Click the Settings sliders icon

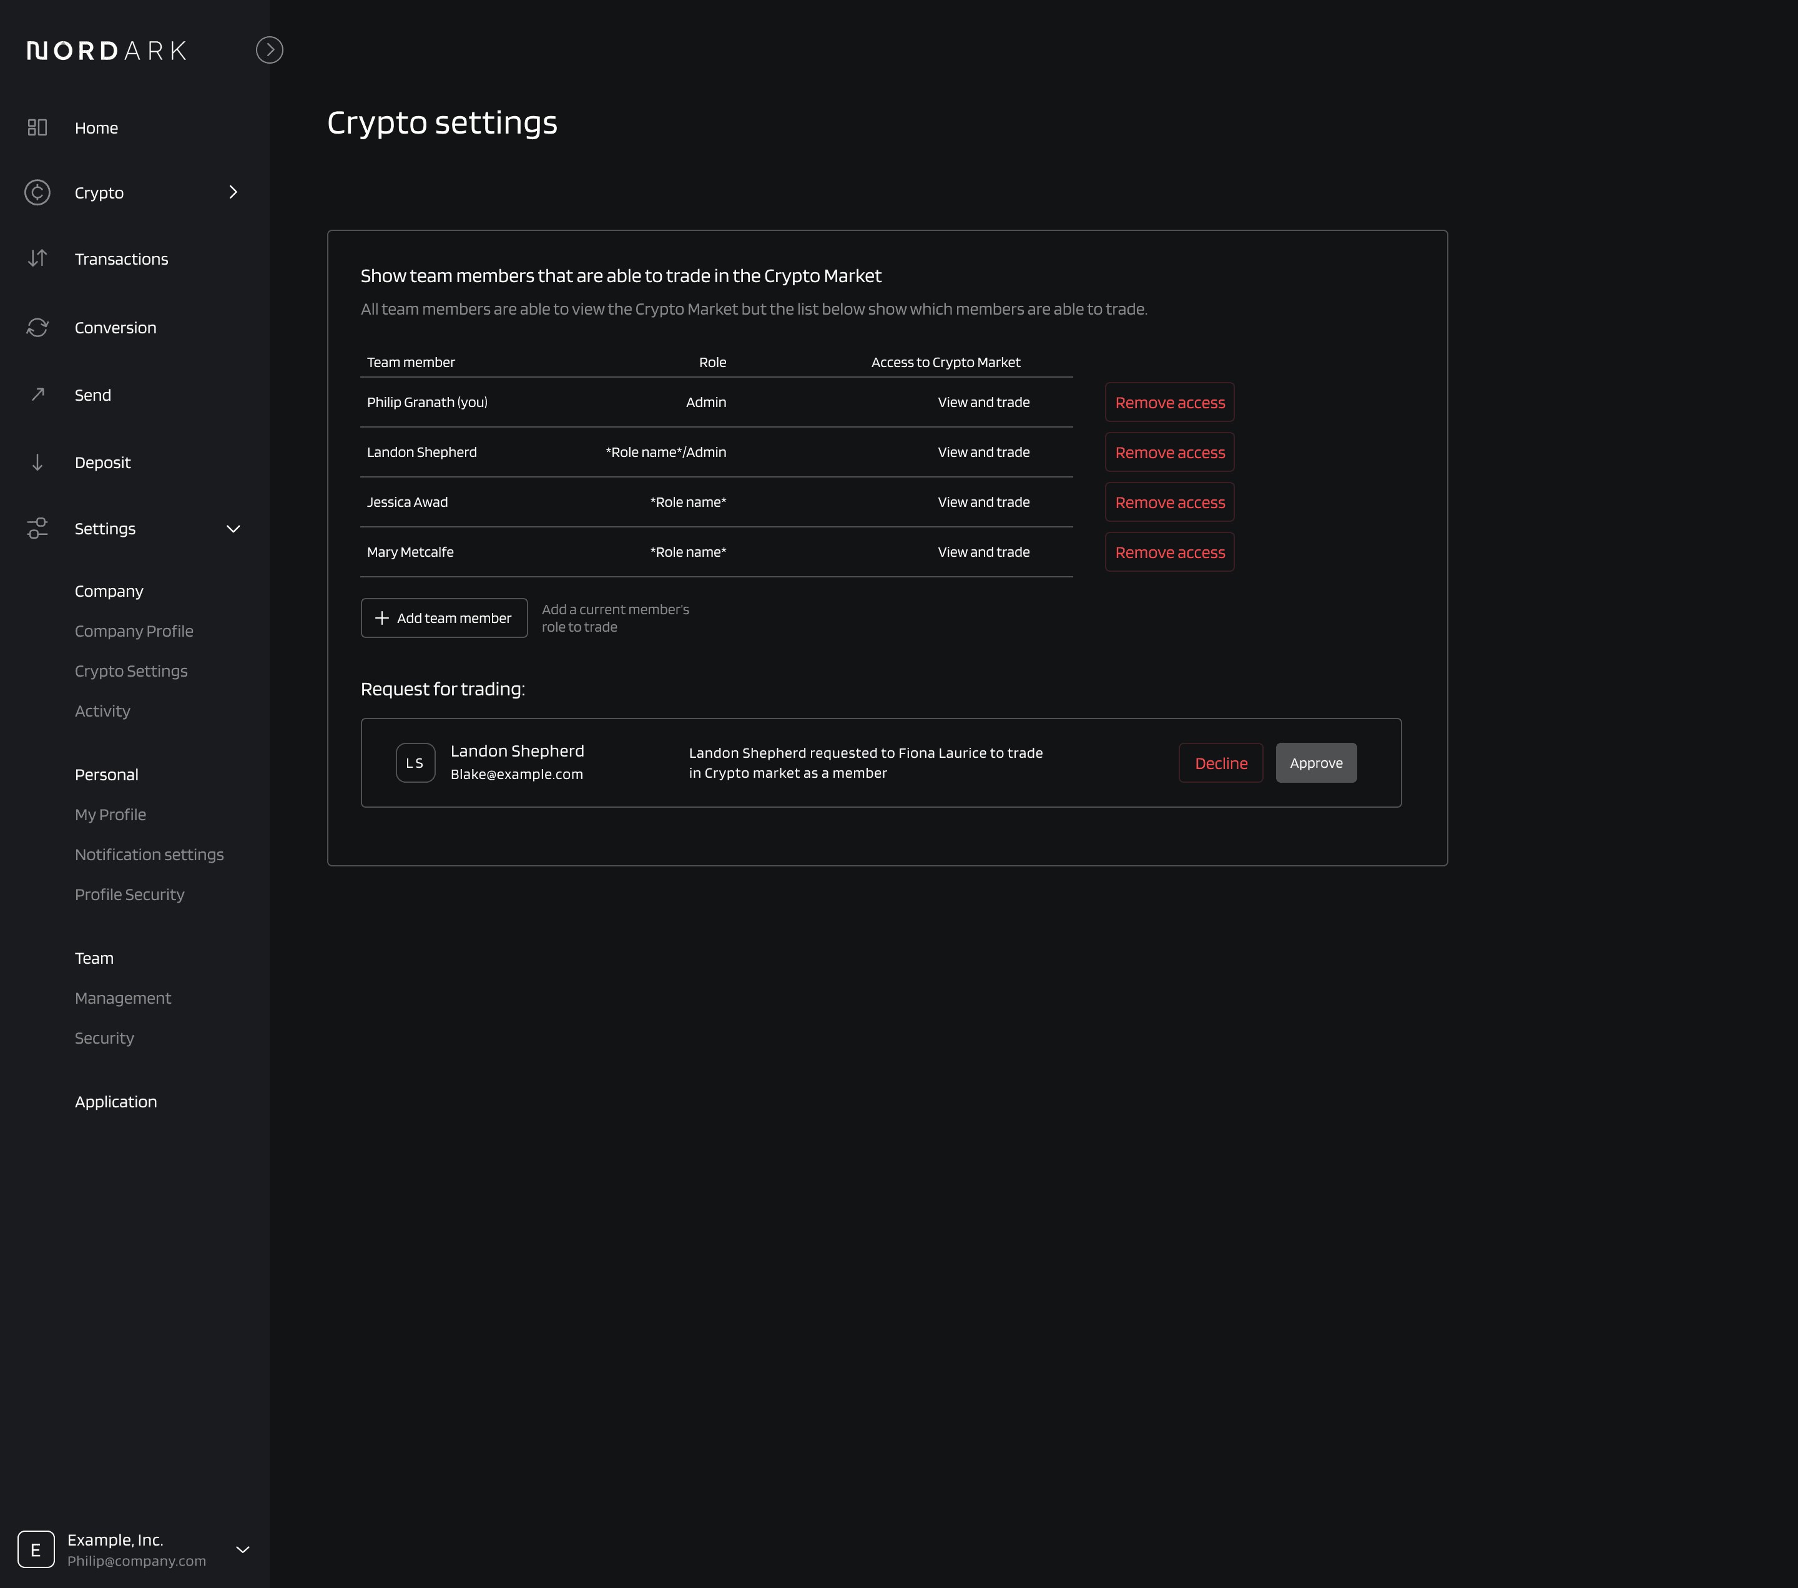pyautogui.click(x=37, y=529)
